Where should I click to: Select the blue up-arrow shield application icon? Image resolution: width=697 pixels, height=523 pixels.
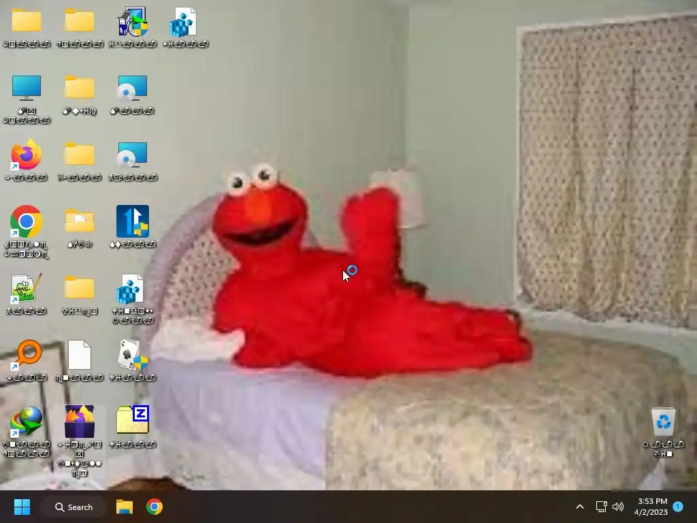point(133,221)
